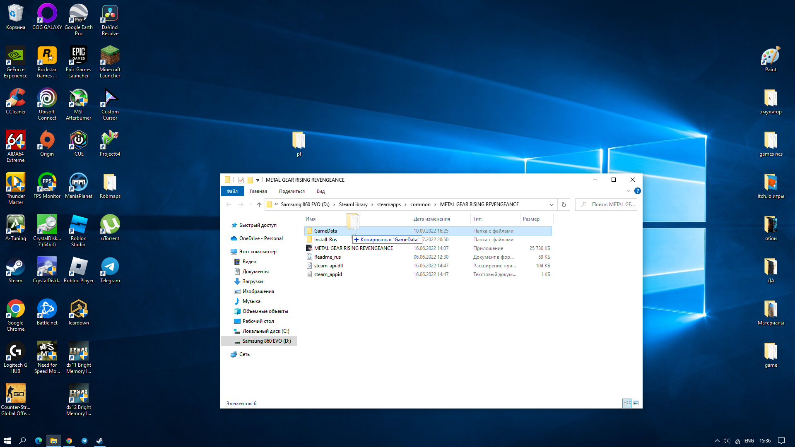
Task: Go to the common folder breadcrumb
Action: [420, 204]
